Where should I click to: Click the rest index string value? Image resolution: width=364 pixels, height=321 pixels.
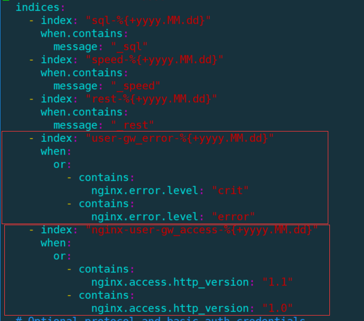point(151,99)
